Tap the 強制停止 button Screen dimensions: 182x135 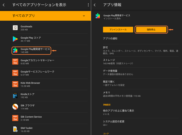tap(151, 30)
